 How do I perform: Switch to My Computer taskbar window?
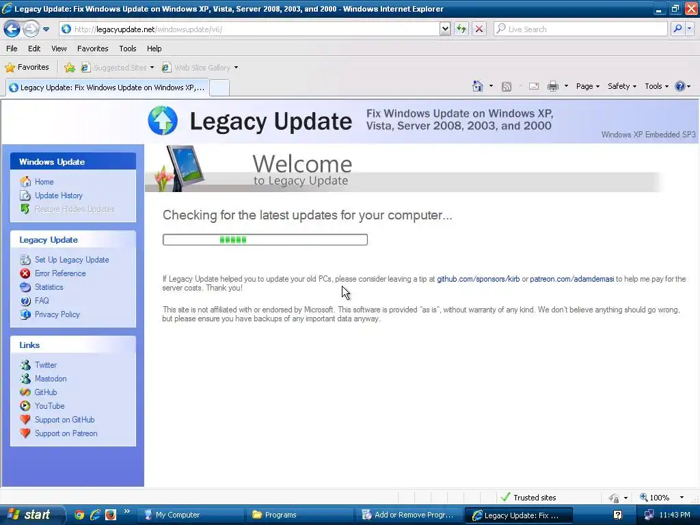pos(191,515)
